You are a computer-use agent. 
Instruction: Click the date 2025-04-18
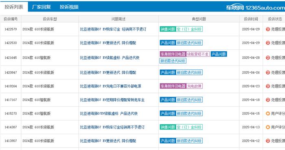251,100
